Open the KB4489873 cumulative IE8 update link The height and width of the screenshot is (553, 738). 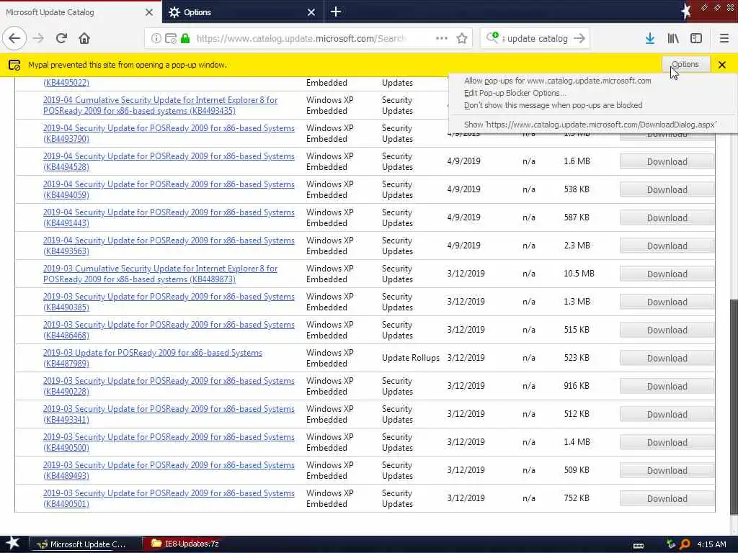pyautogui.click(x=160, y=274)
